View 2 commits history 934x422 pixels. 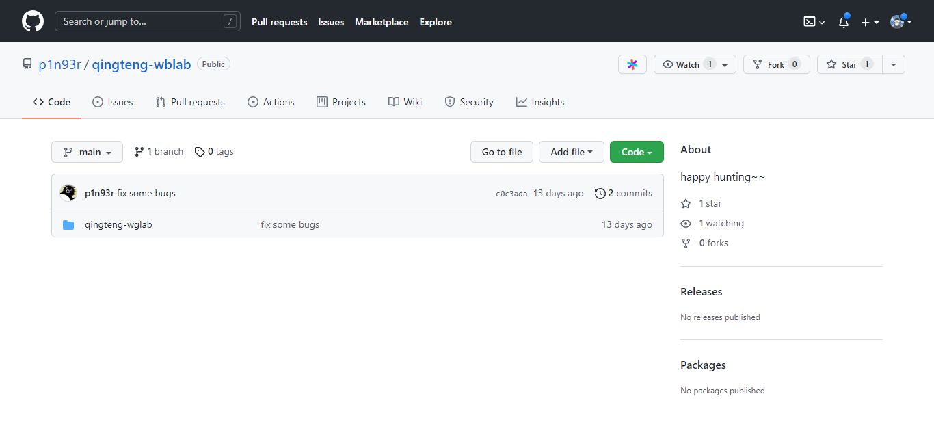624,194
